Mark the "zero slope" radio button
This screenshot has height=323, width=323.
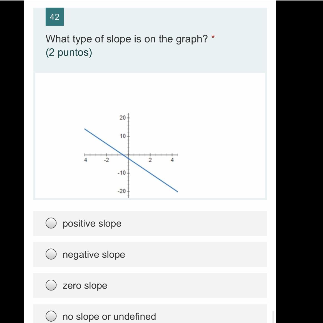coord(51,285)
